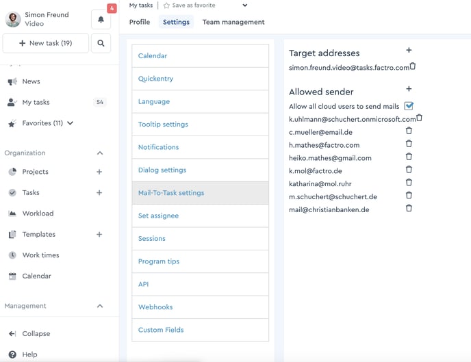Collapse the Management section
The height and width of the screenshot is (362, 471).
click(x=100, y=306)
